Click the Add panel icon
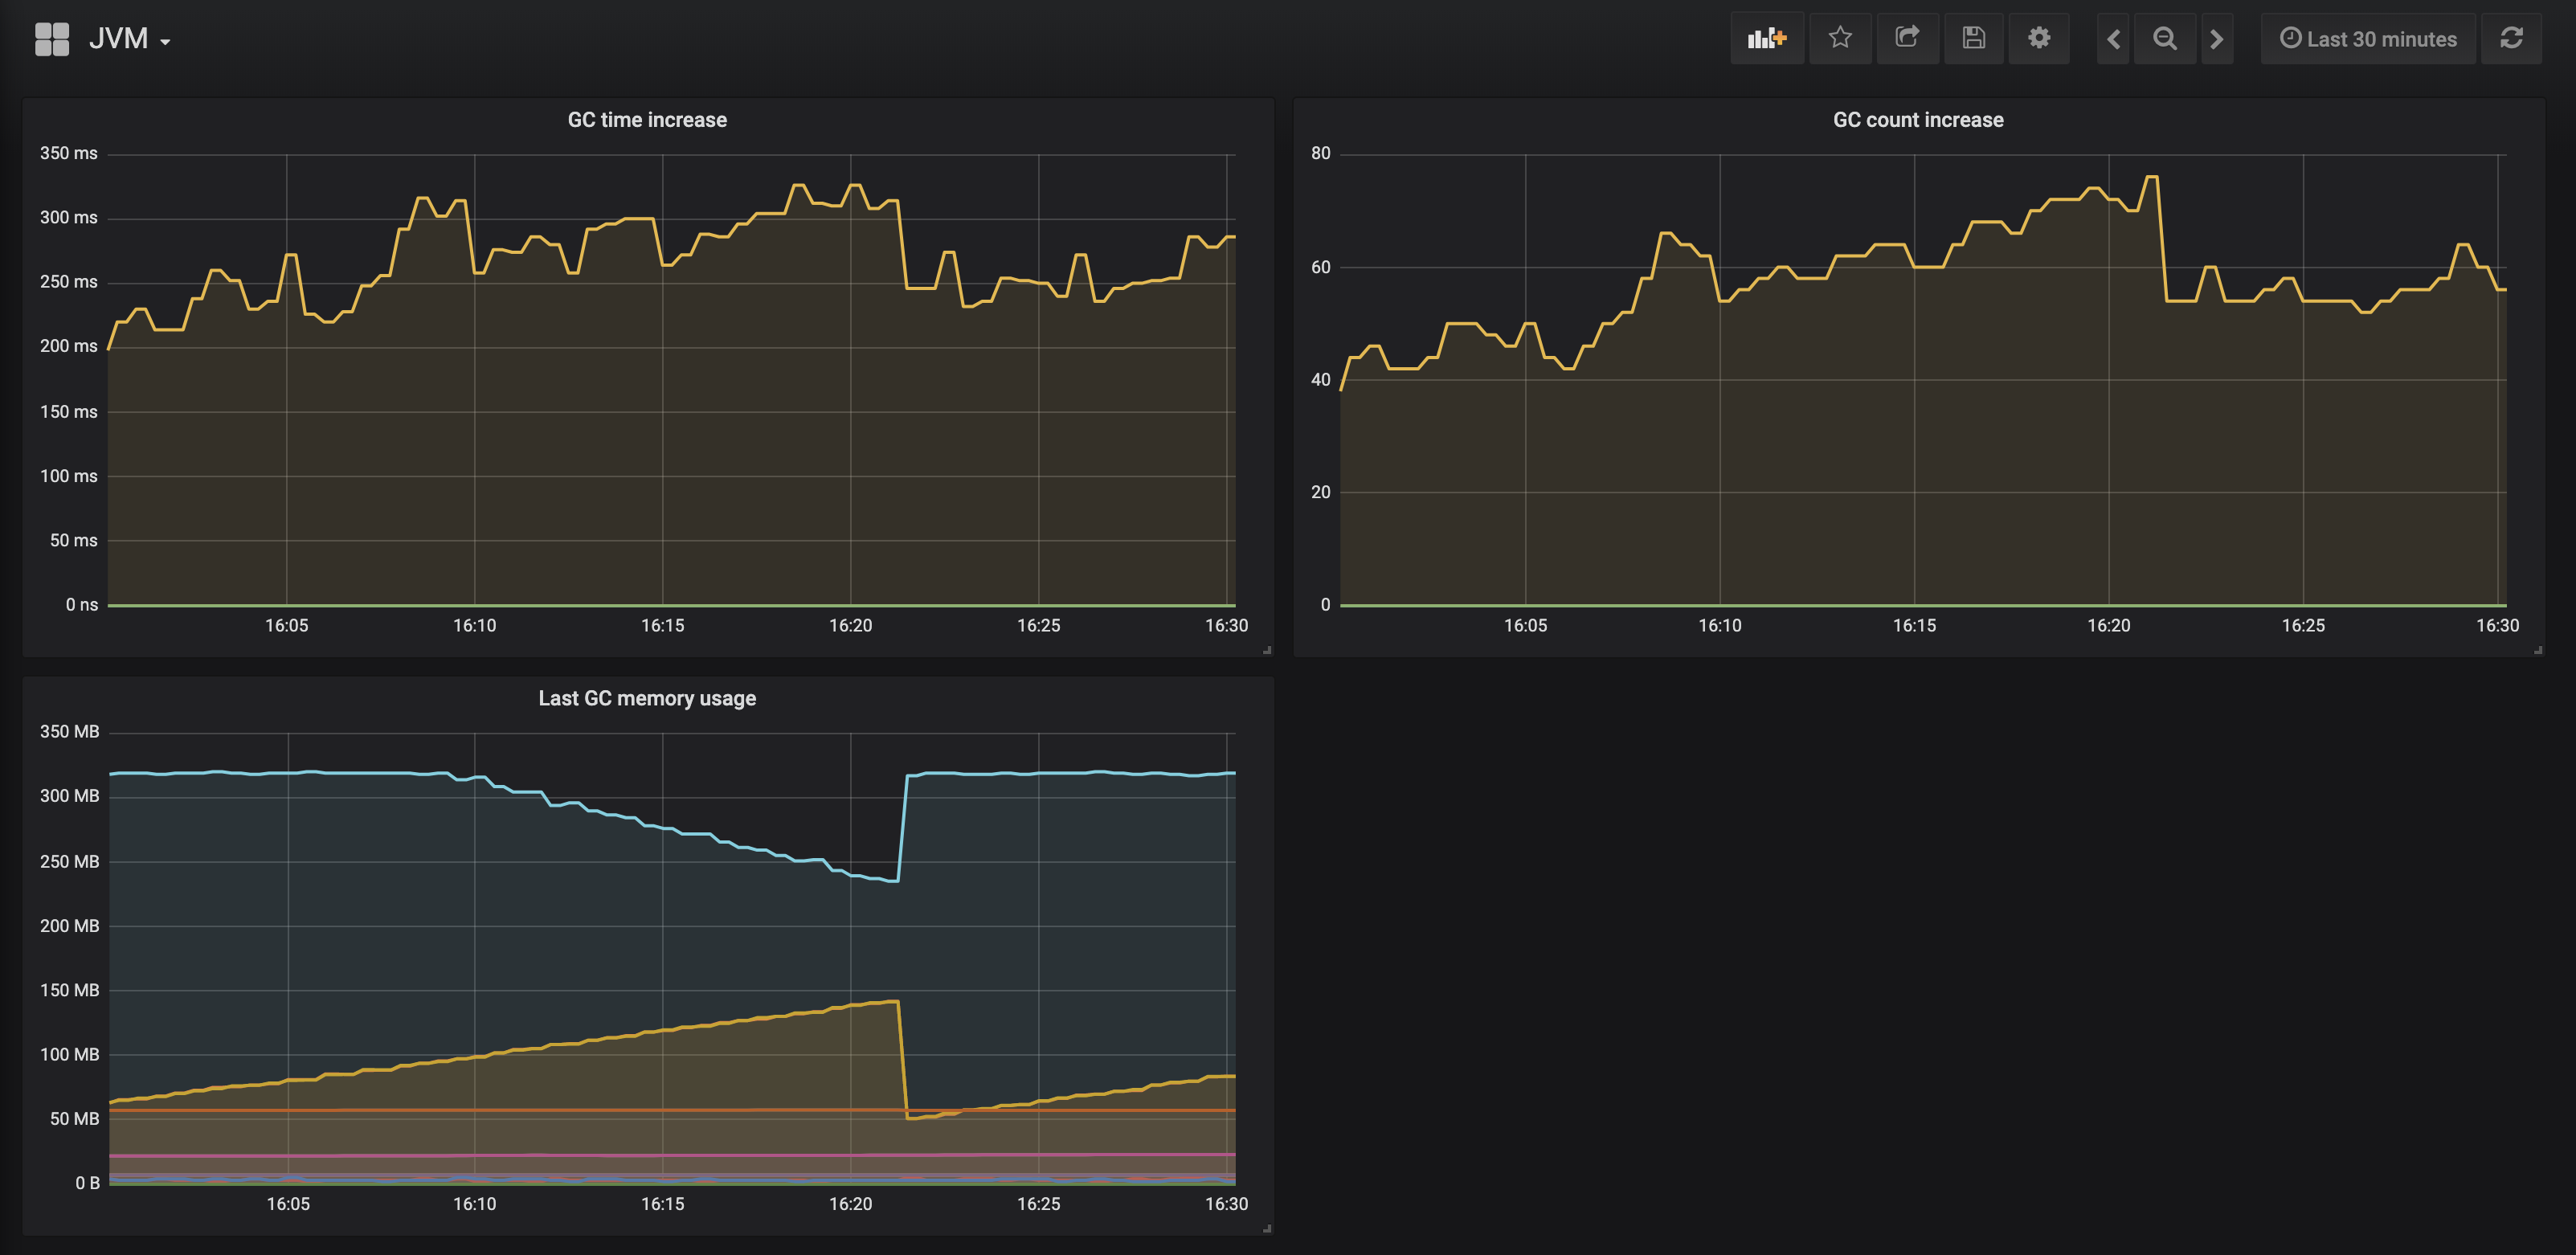The height and width of the screenshot is (1255, 2576). [x=1766, y=39]
